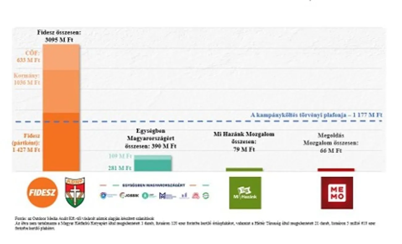Select the Kormány 1036 M Ft bar segment
This screenshot has width=402, height=244.
click(x=61, y=91)
